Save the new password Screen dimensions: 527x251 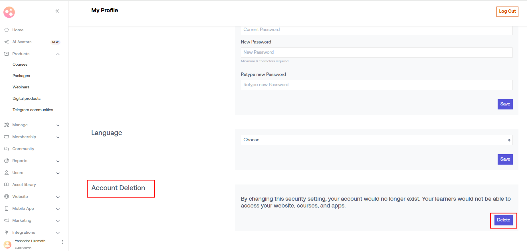(x=505, y=104)
